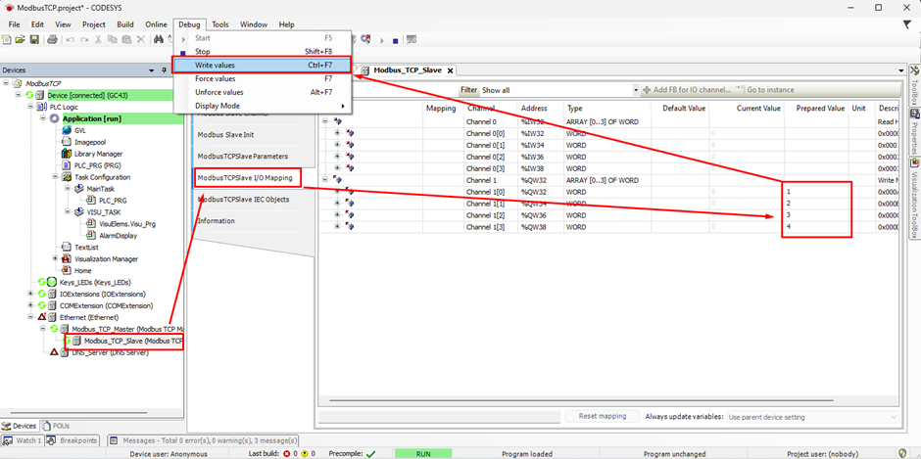Click the filter funnel icon top right
Image resolution: width=921 pixels, height=459 pixels.
tap(907, 24)
